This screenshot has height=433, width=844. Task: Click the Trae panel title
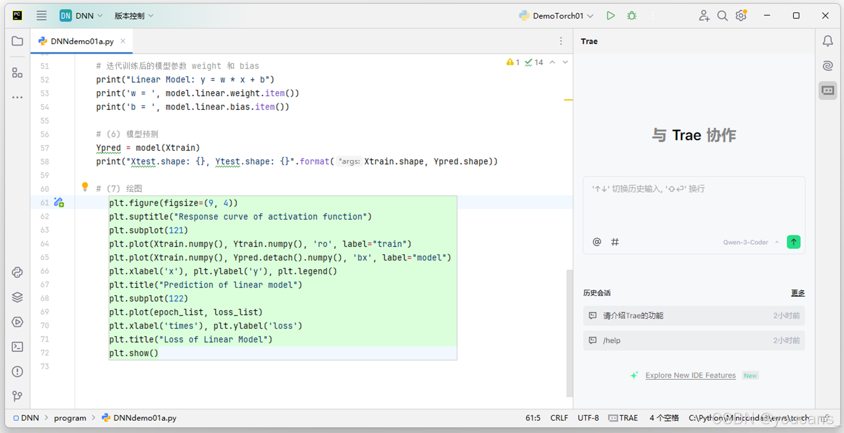coord(589,41)
